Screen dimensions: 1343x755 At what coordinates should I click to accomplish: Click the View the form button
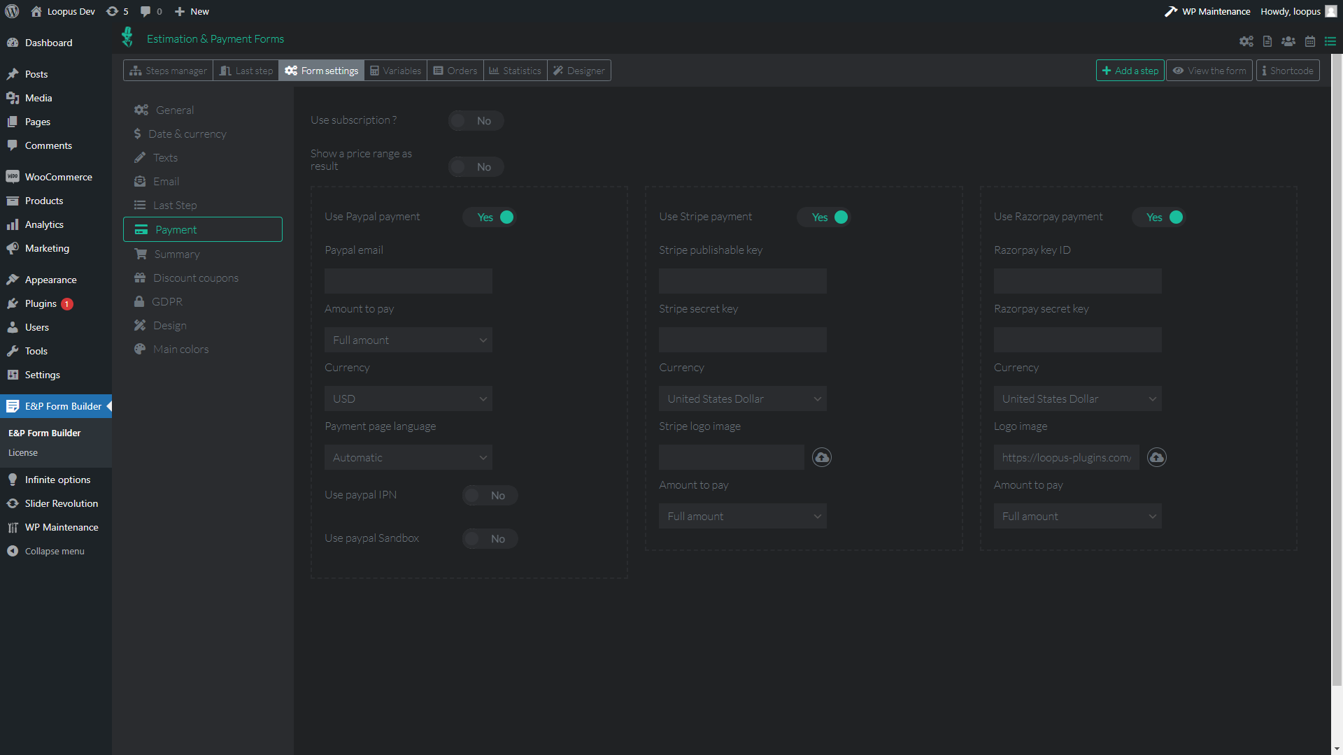click(1209, 71)
